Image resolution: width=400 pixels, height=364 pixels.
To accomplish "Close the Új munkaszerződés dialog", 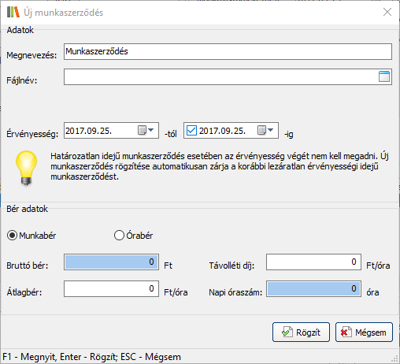I will [387, 12].
